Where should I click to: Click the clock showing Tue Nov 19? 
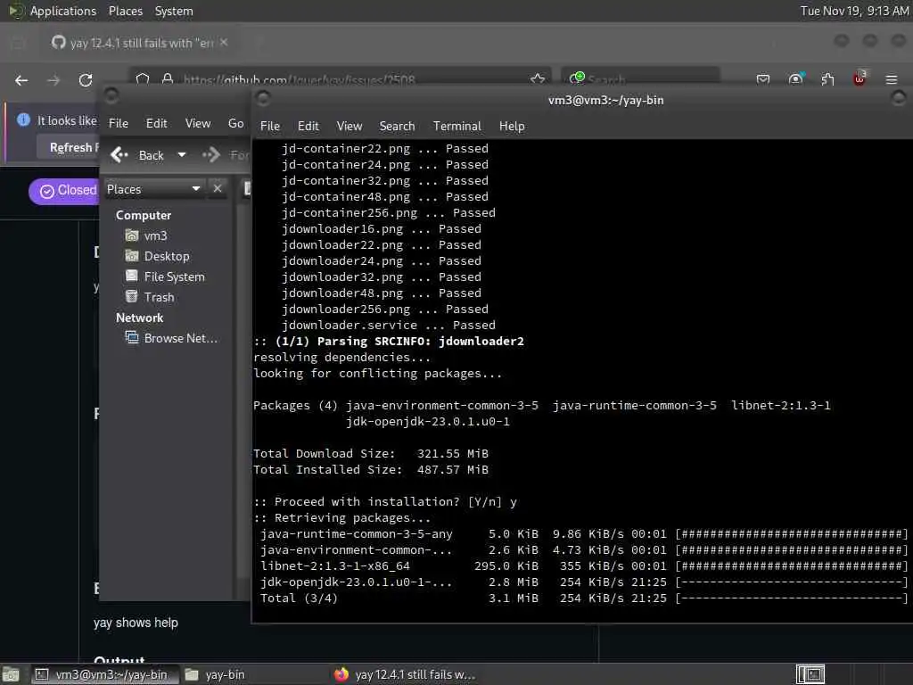click(x=853, y=11)
